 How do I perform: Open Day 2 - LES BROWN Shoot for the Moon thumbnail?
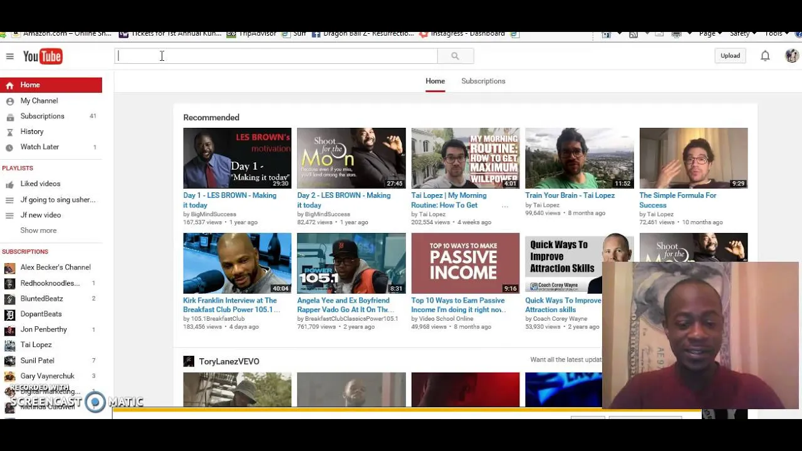click(x=351, y=158)
